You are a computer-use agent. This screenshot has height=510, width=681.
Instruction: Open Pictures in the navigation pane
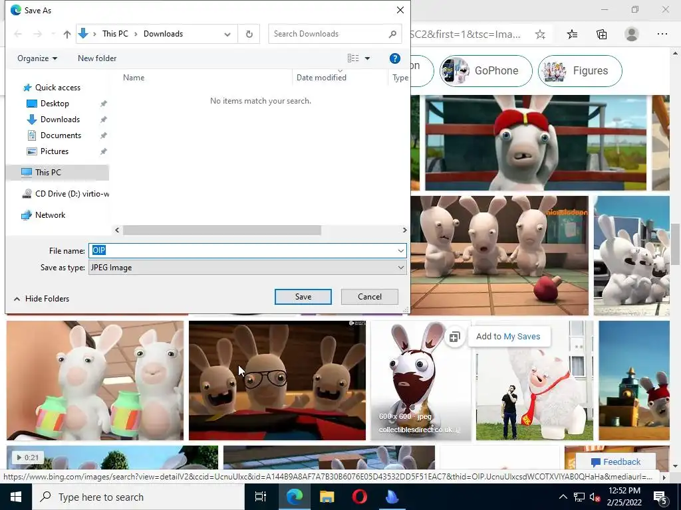[55, 151]
